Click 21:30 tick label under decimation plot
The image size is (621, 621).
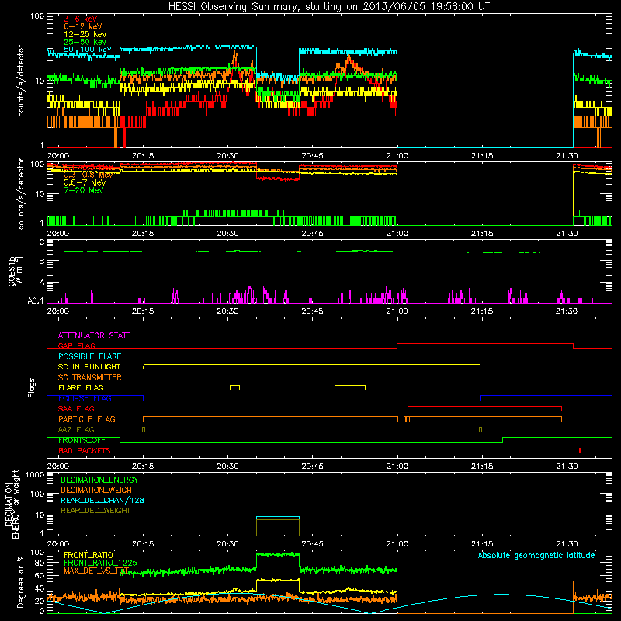click(x=567, y=544)
